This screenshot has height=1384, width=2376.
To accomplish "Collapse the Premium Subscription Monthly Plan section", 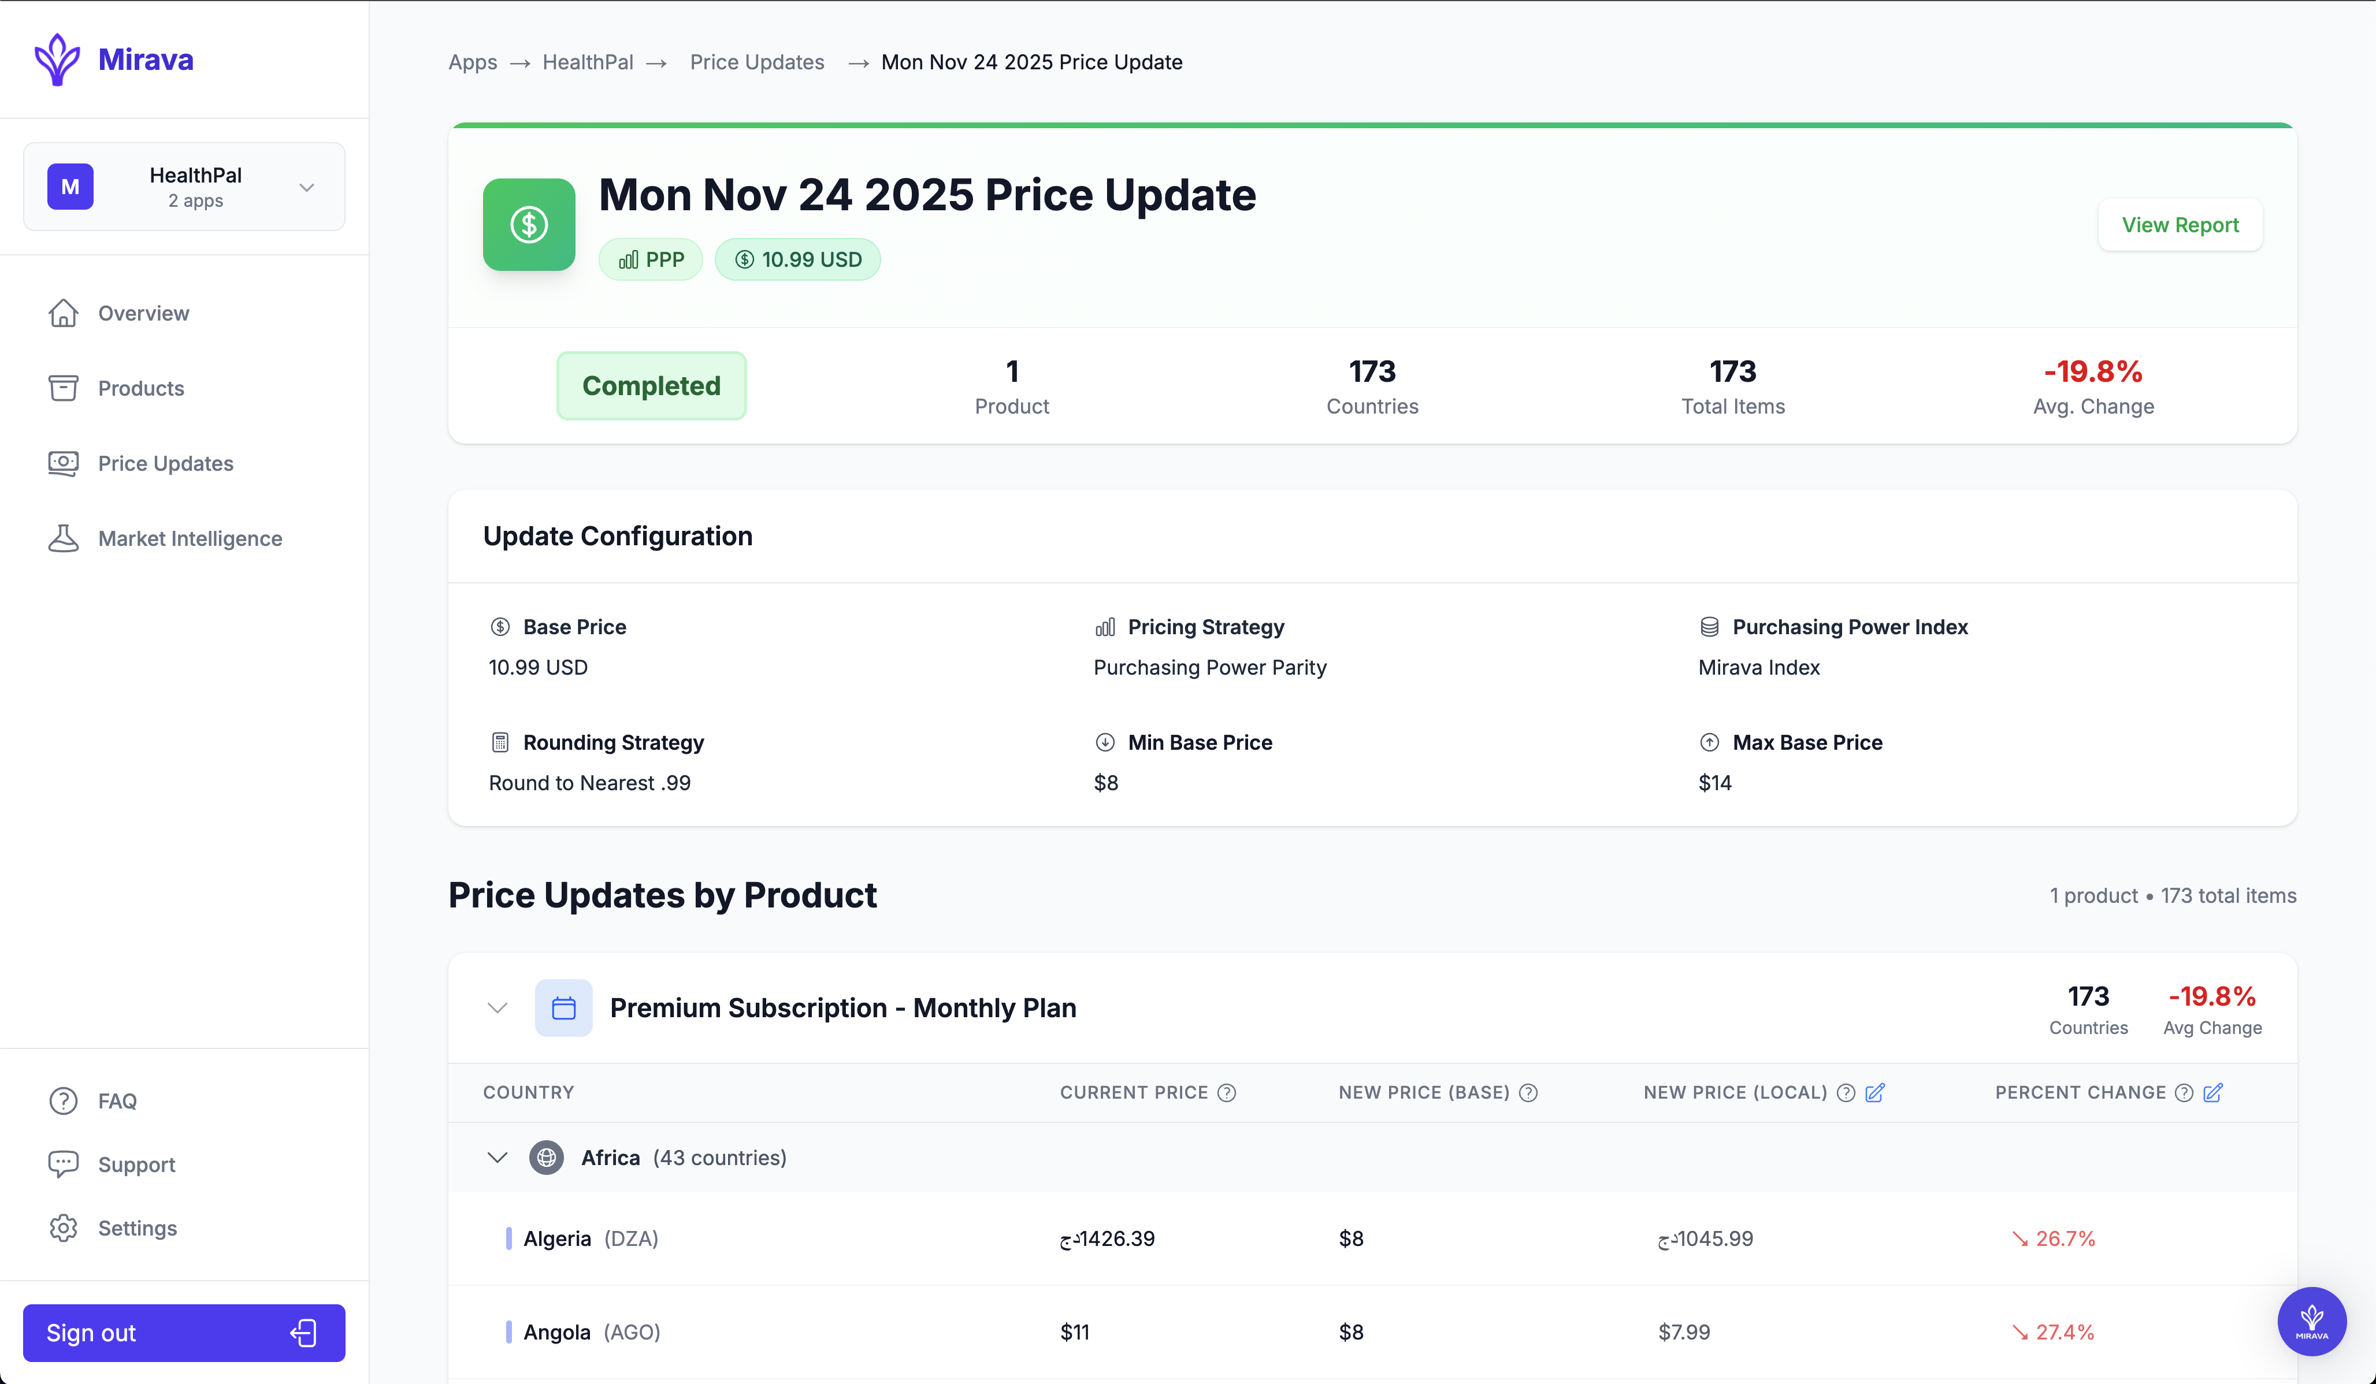I will coord(498,1008).
